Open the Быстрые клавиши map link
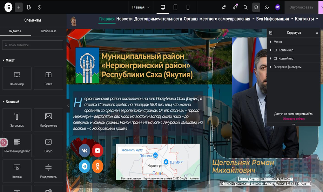 click(131, 178)
